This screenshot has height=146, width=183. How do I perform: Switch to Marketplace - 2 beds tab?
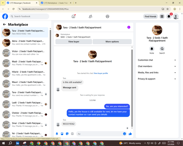pos(56,3)
